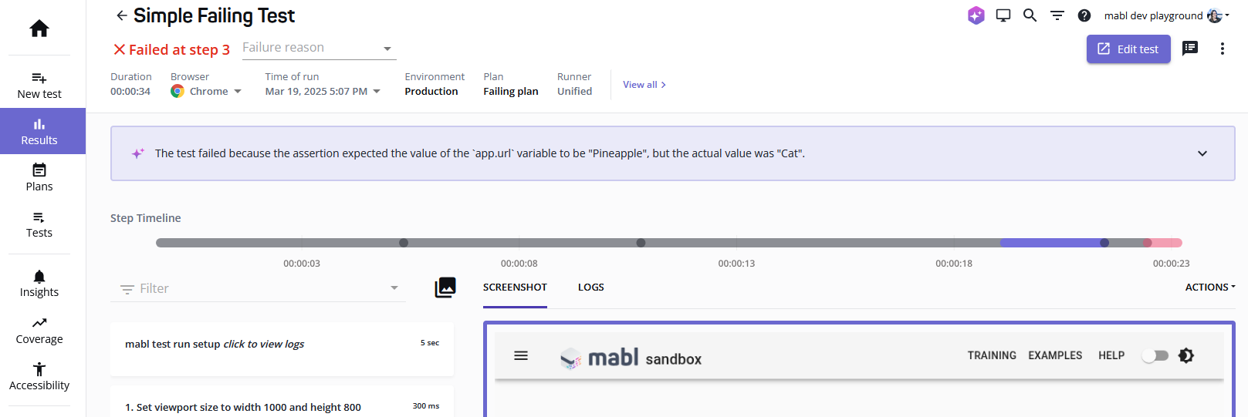Click the View all link

pos(644,85)
